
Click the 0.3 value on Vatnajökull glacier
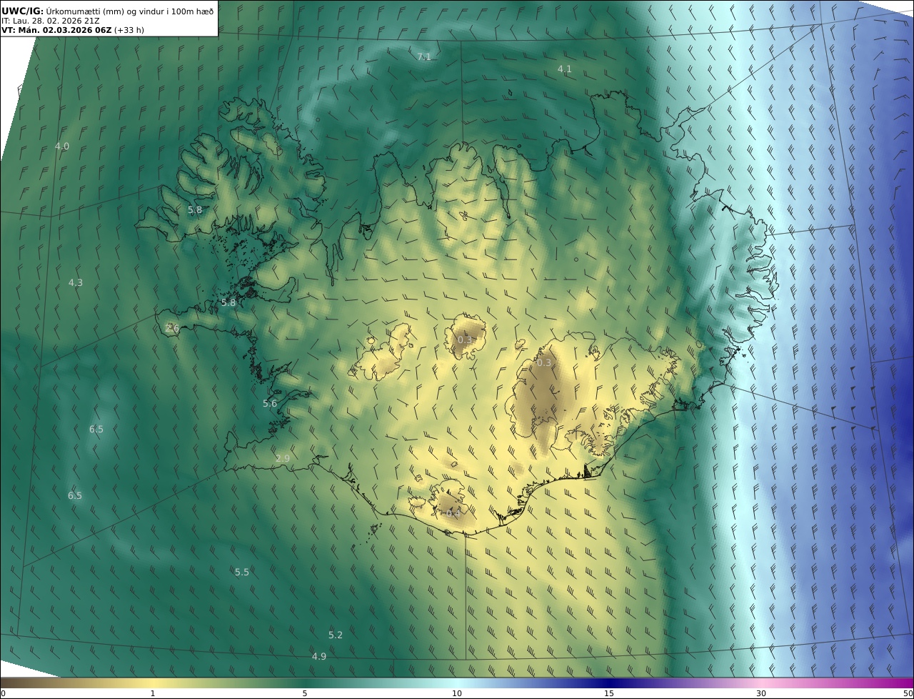tap(544, 362)
